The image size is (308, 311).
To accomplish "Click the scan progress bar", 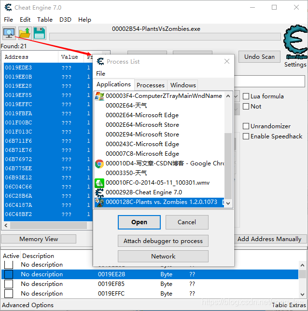I will click(x=165, y=37).
